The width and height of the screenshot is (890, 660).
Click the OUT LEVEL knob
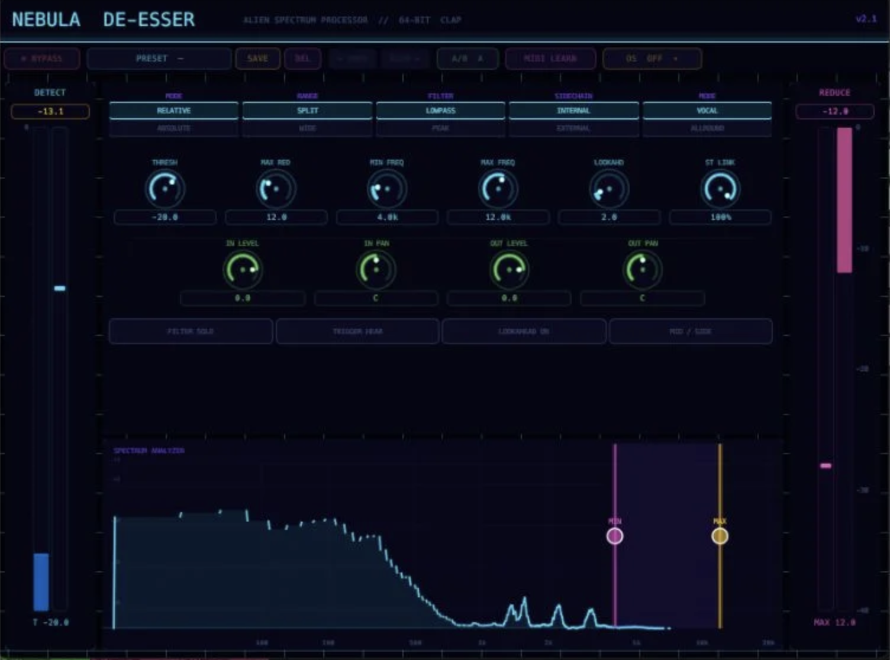pyautogui.click(x=509, y=270)
